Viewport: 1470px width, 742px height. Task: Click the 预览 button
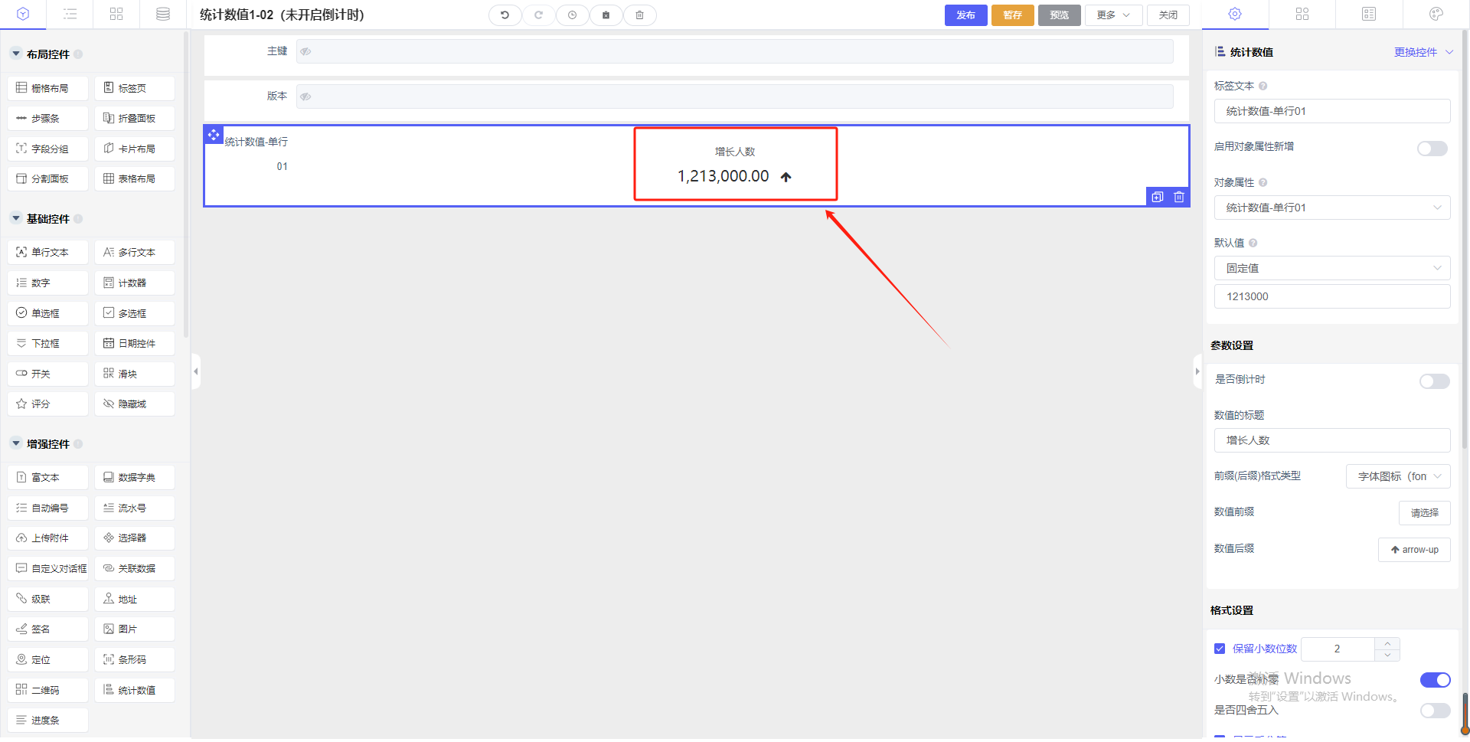1059,15
